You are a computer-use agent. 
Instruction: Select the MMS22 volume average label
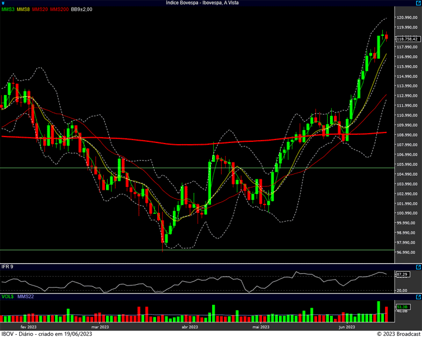pyautogui.click(x=27, y=297)
